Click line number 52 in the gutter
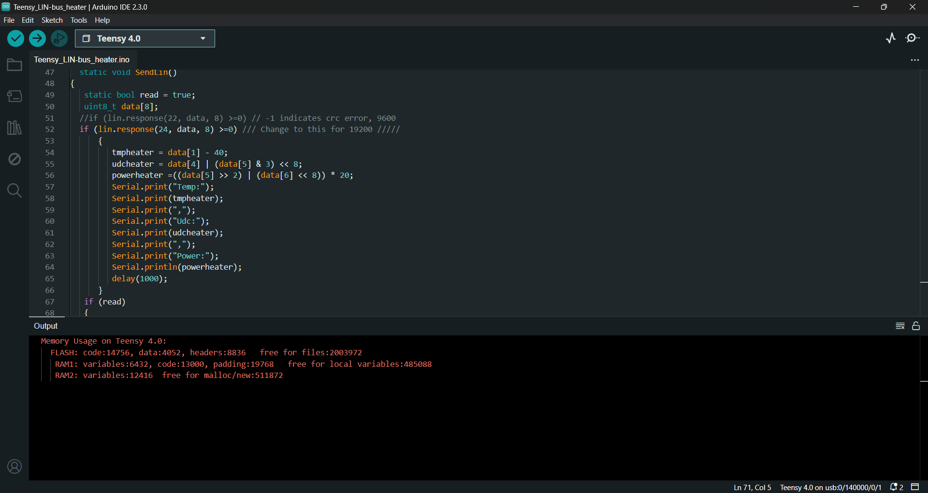The image size is (928, 493). click(x=50, y=130)
